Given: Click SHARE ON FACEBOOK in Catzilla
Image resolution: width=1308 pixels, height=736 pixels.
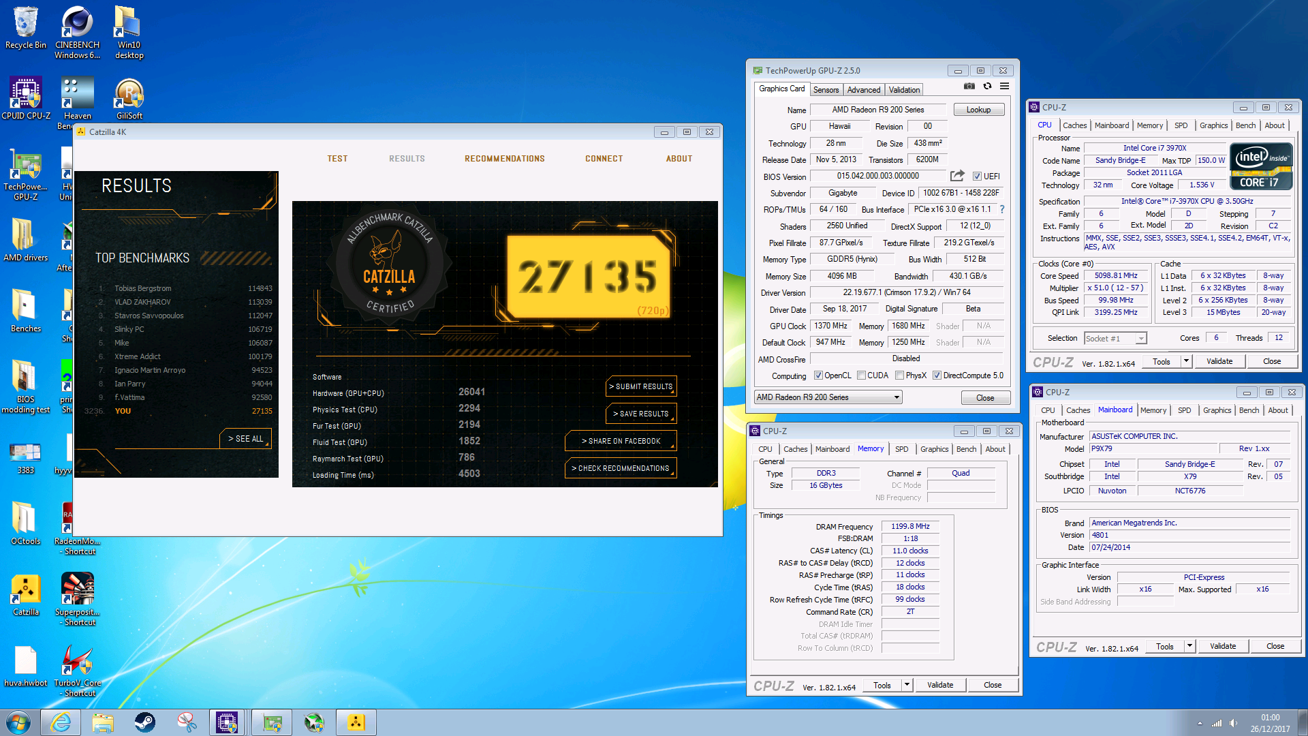Looking at the screenshot, I should pos(621,441).
